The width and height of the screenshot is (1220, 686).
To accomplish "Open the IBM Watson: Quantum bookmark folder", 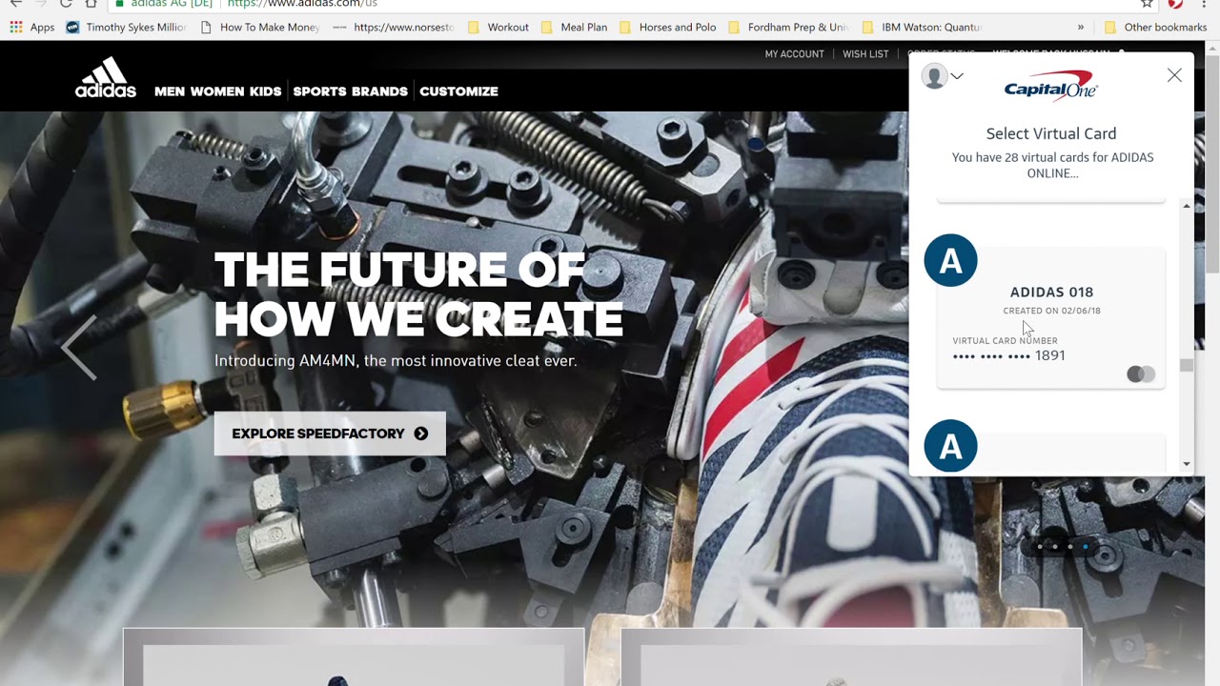I will click(x=921, y=28).
